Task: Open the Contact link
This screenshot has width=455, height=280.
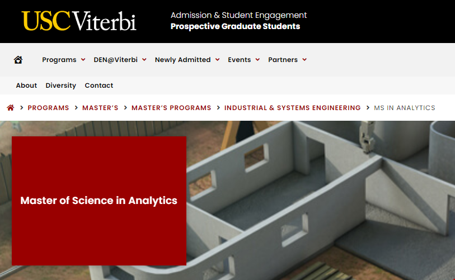Action: point(99,86)
